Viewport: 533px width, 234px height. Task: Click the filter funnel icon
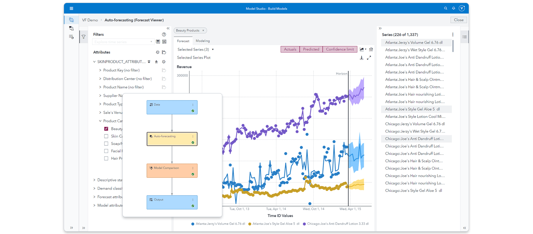click(84, 37)
